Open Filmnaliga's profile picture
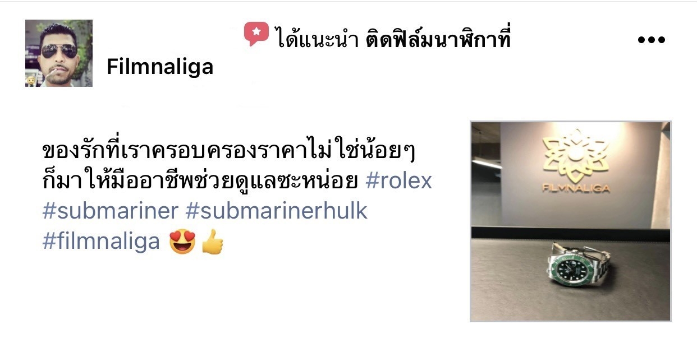This screenshot has width=697, height=343. pos(59,53)
